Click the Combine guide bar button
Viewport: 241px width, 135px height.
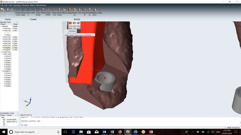pyautogui.click(x=72, y=31)
